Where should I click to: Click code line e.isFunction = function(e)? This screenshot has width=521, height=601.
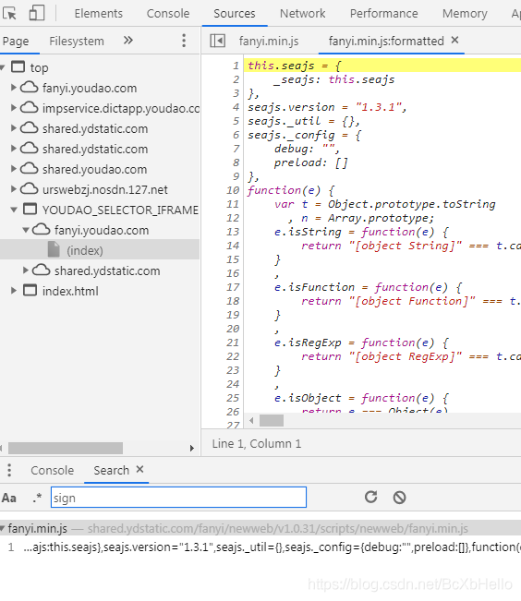(x=368, y=287)
